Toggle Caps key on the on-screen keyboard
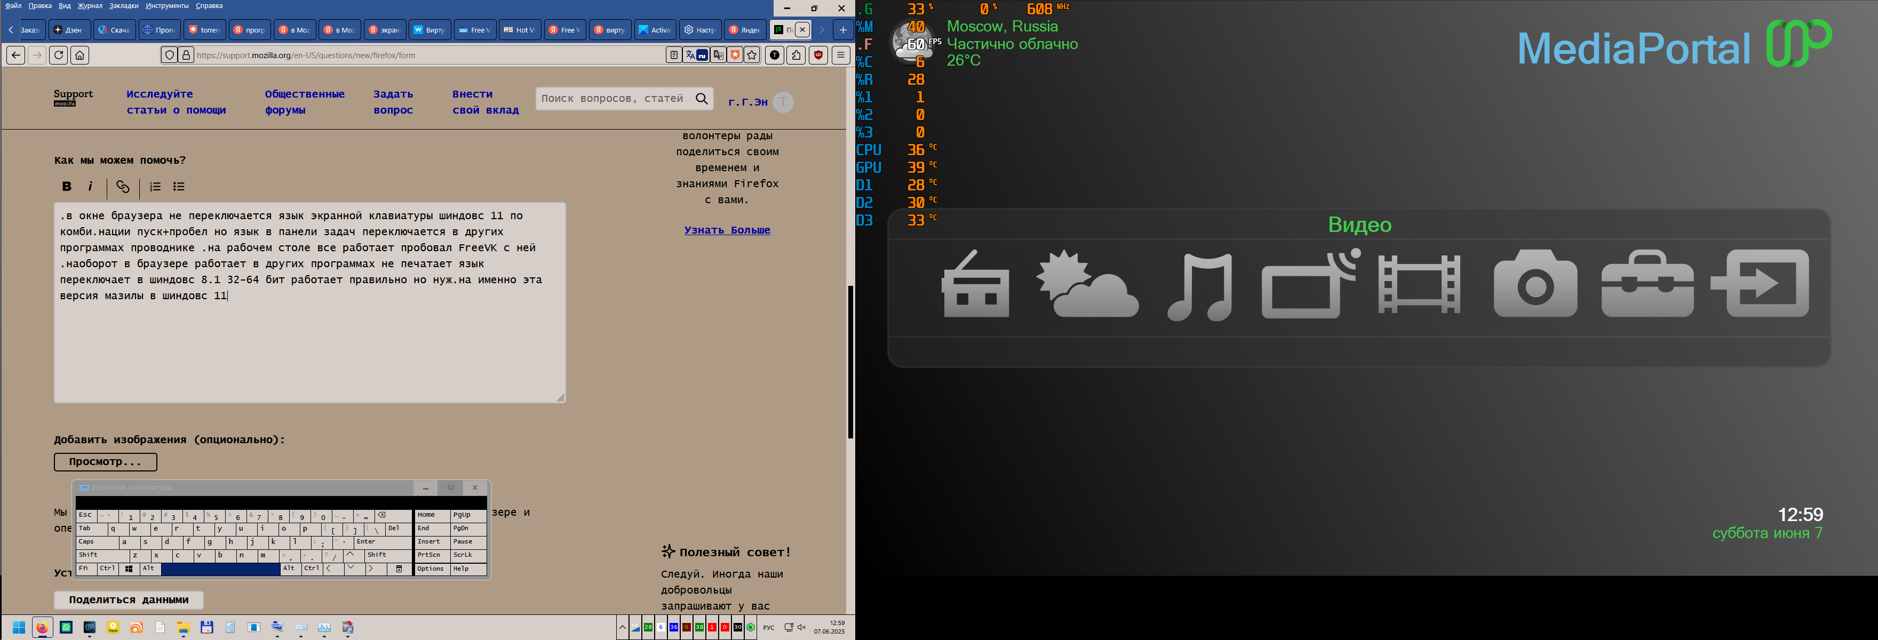Screen dimensions: 1878x640 point(97,542)
